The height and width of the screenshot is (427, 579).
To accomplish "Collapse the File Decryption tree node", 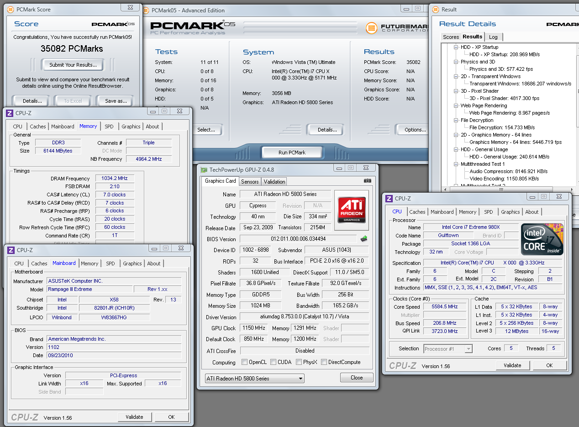I will coord(456,120).
